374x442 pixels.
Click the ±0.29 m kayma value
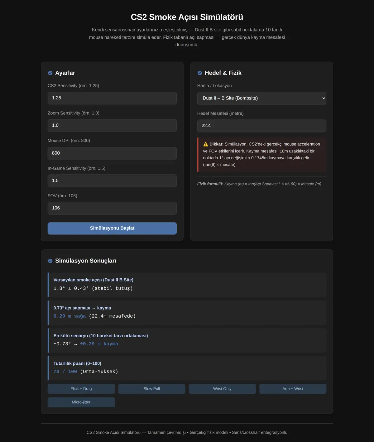(99, 344)
